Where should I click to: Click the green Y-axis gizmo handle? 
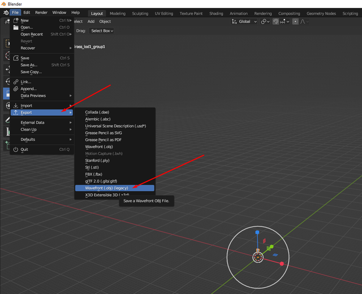point(271,247)
